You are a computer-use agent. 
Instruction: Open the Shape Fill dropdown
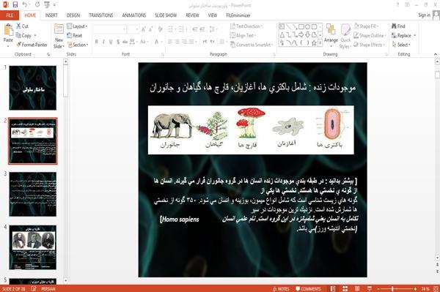tap(366, 26)
